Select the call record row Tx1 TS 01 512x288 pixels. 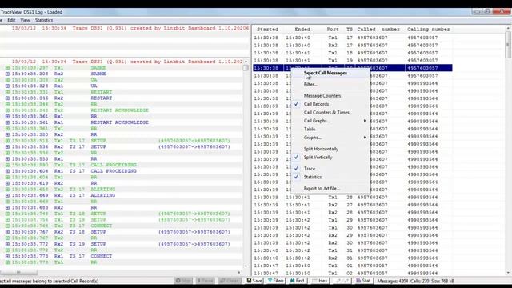353,266
